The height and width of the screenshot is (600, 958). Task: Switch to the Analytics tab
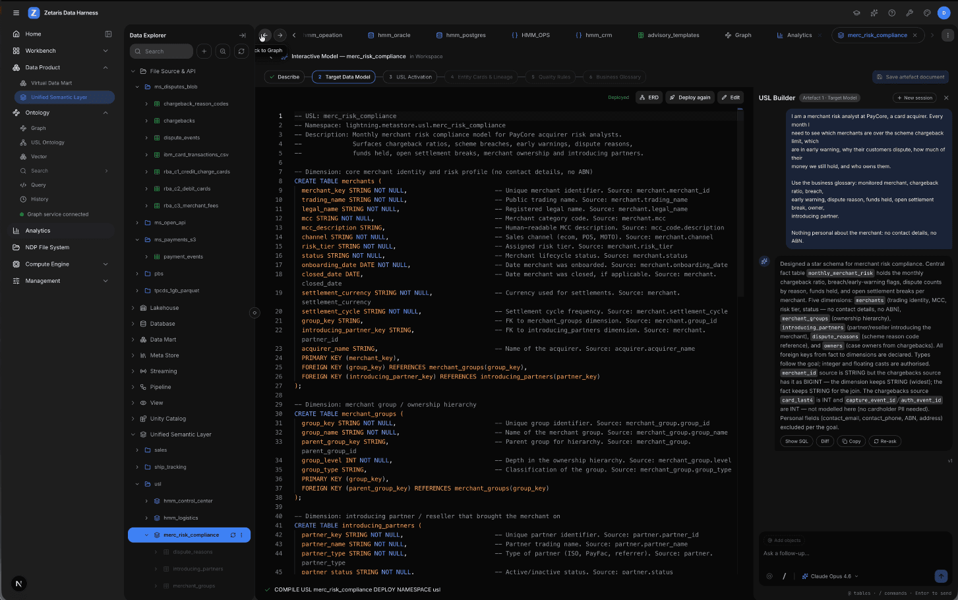click(x=794, y=35)
